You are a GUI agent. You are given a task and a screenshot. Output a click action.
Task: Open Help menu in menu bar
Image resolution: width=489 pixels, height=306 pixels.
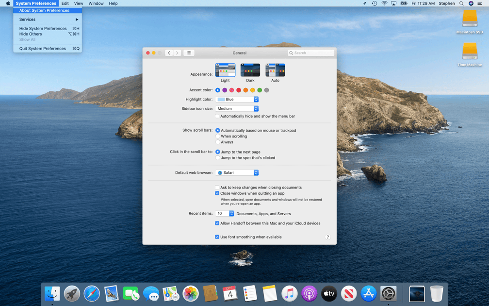tap(113, 3)
